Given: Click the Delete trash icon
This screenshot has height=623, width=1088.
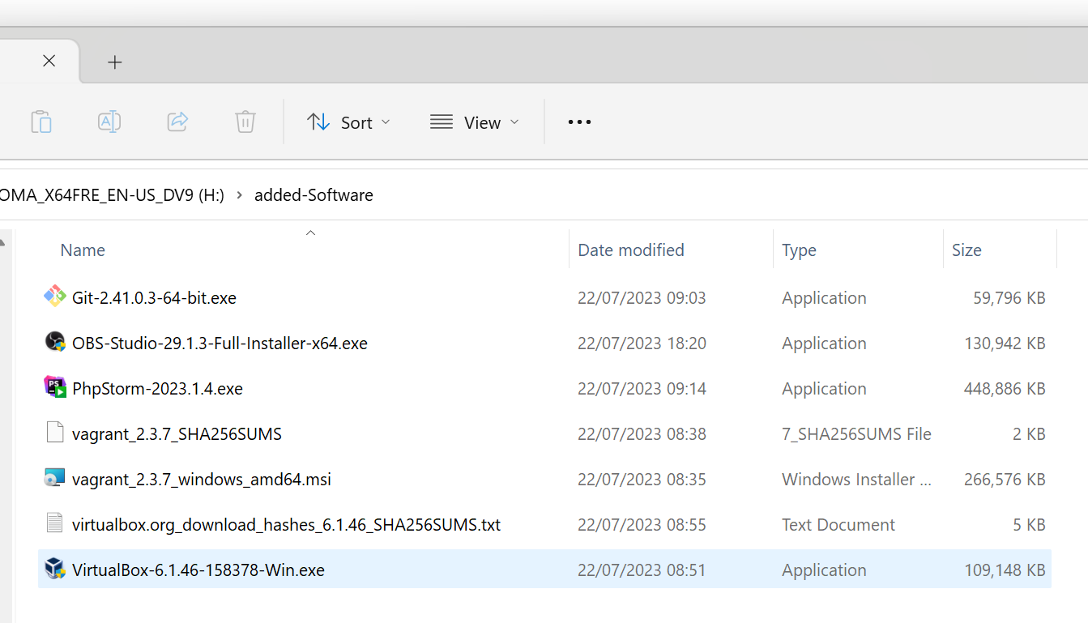Looking at the screenshot, I should [245, 122].
